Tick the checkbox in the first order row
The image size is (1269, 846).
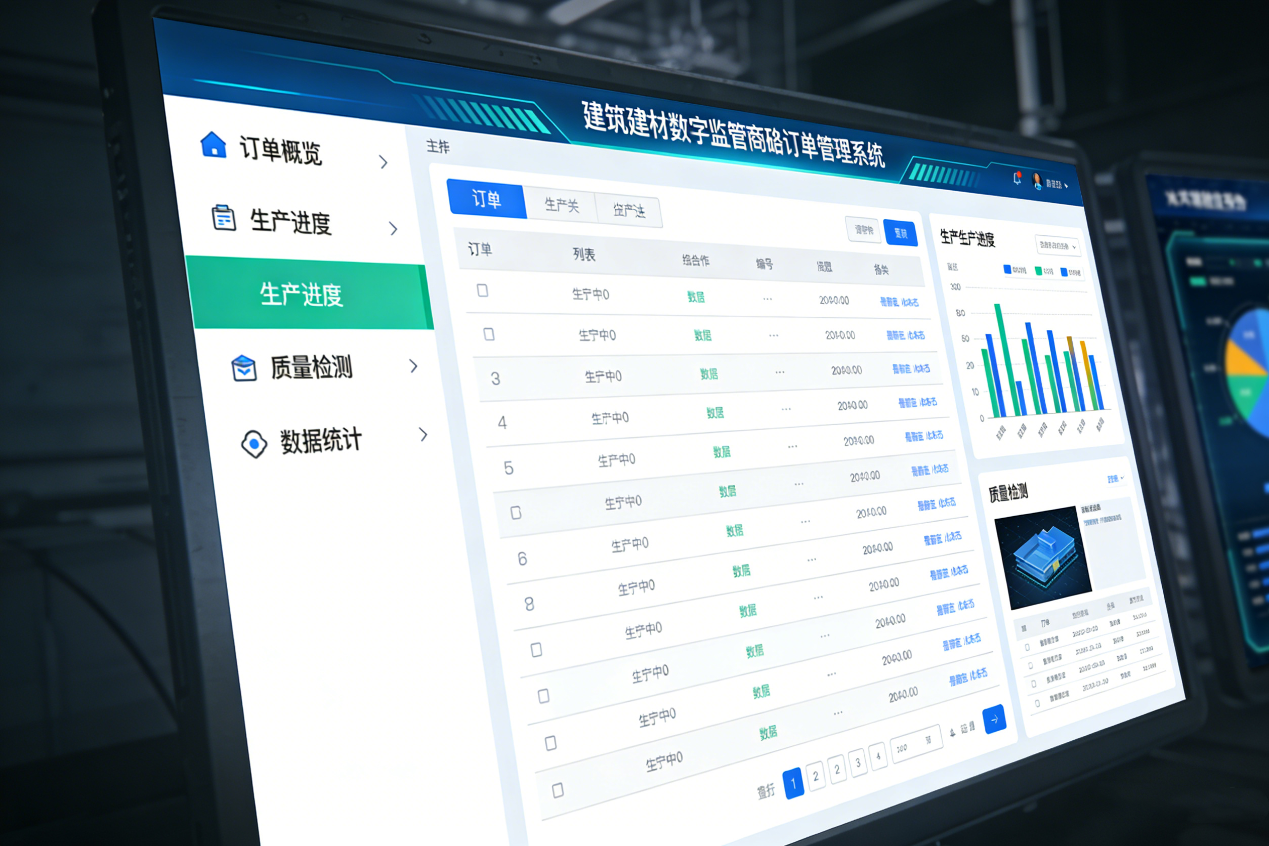pos(483,291)
